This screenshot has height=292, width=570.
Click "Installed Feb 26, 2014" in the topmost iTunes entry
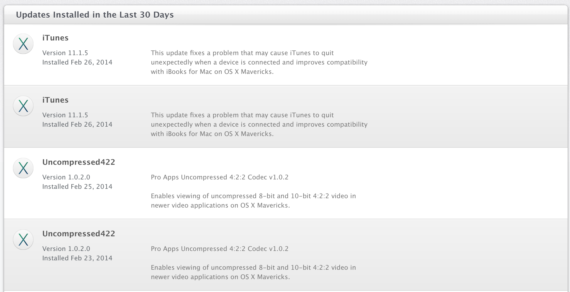pos(77,62)
